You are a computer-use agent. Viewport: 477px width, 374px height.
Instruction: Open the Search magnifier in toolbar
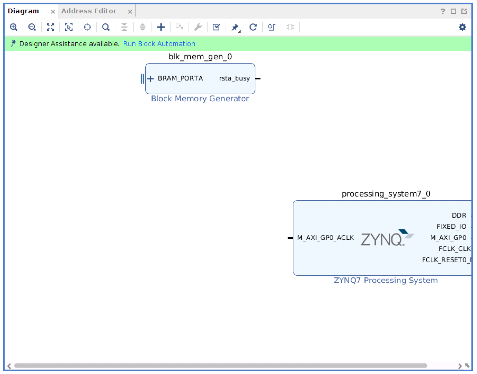pyautogui.click(x=106, y=27)
